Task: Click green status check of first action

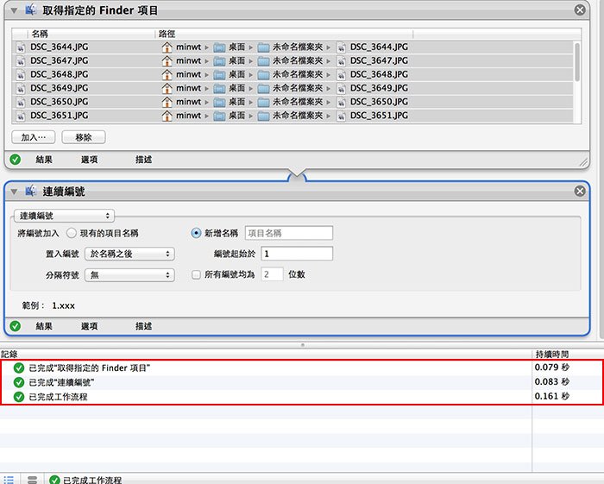Action: coord(15,160)
